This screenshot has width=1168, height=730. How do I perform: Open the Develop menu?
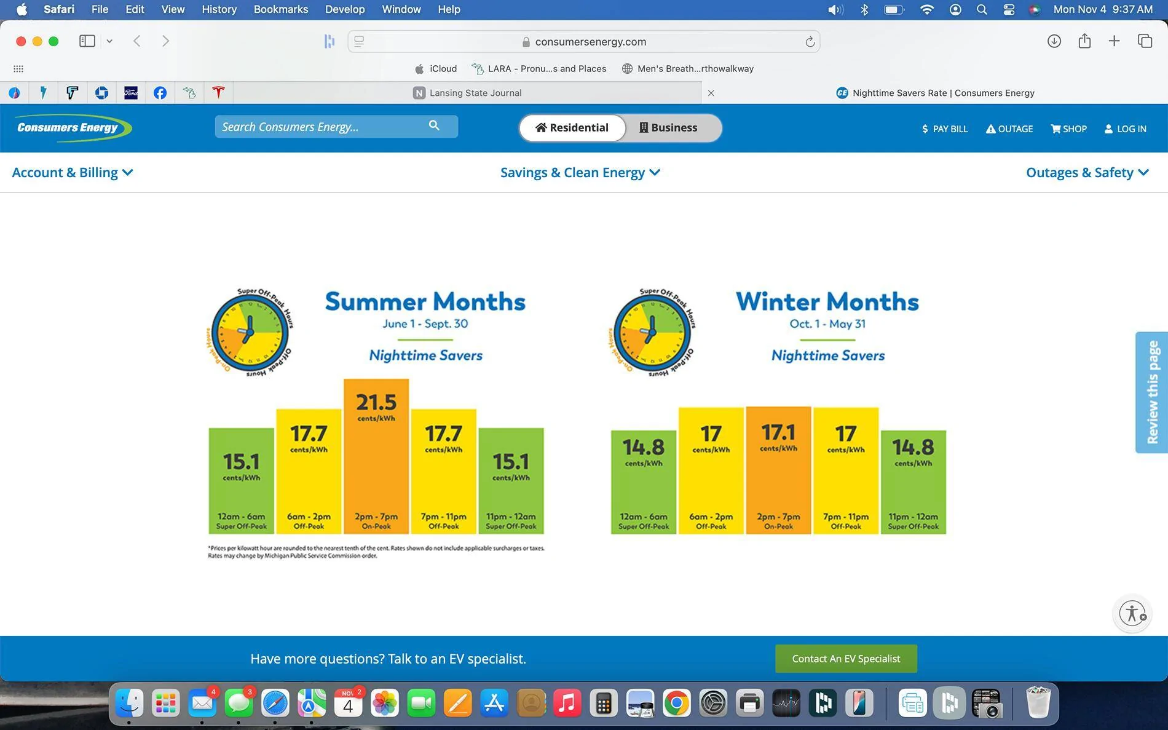click(345, 9)
